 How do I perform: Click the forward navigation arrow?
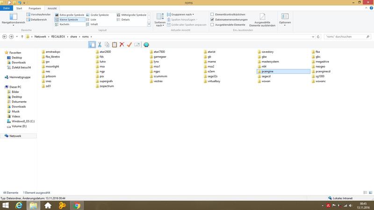coord(11,37)
